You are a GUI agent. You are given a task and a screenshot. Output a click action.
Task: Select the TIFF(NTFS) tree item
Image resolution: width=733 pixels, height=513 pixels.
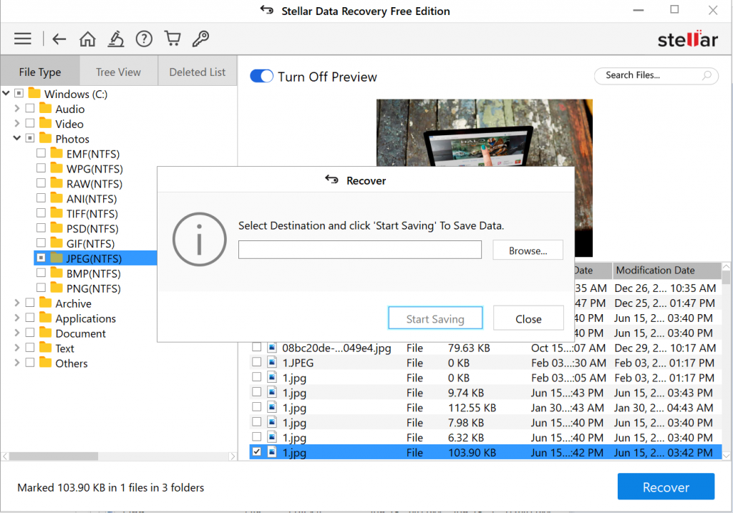pos(92,213)
